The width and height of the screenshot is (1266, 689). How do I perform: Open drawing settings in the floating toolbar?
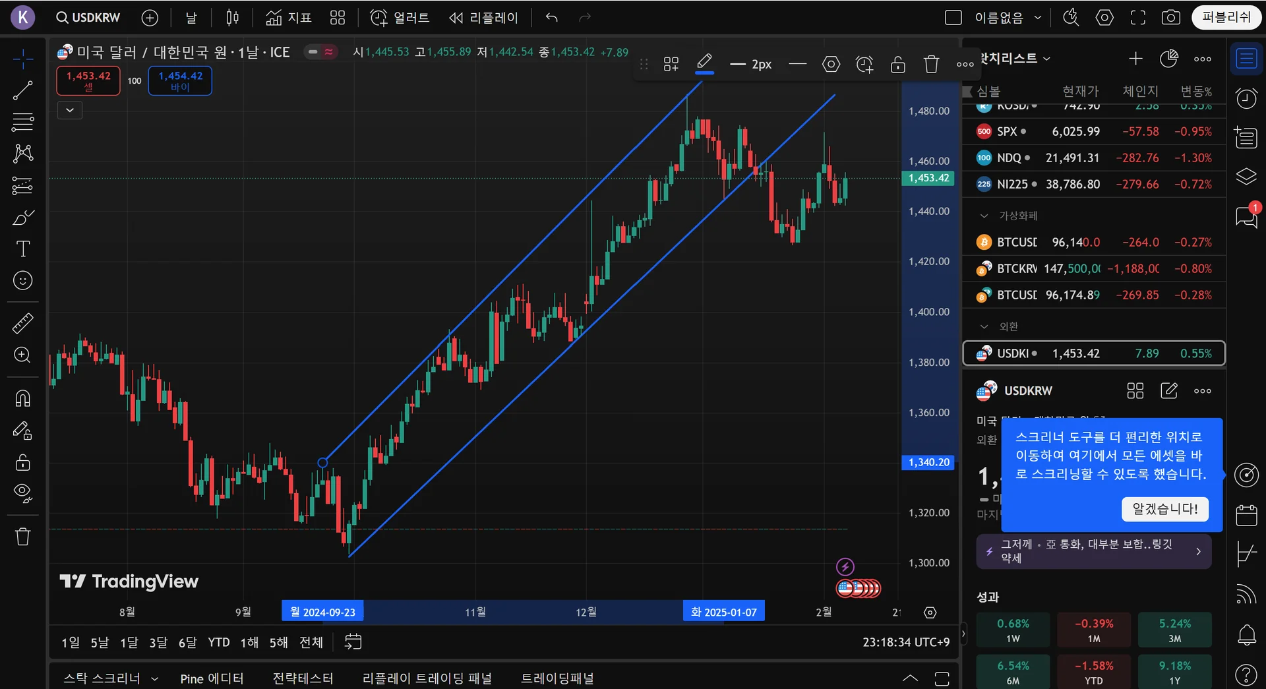tap(831, 64)
